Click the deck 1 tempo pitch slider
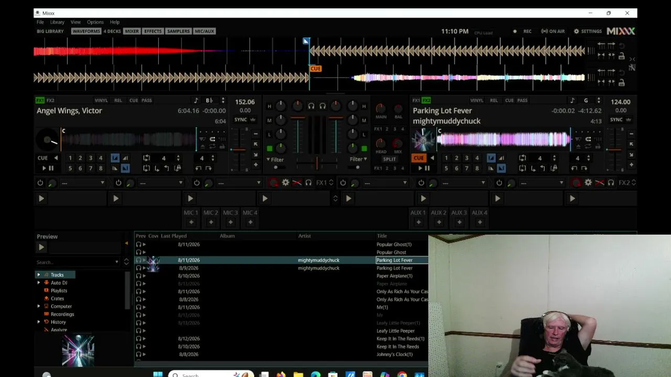Viewport: 671px width, 377px height. coord(239,150)
